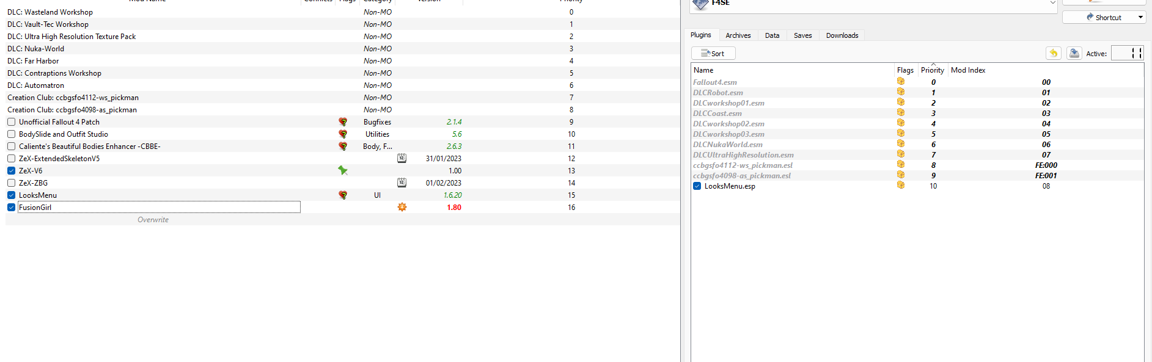This screenshot has width=1152, height=362.
Task: Click the box flag icon for DLCworkshop02.esm
Action: click(x=901, y=123)
